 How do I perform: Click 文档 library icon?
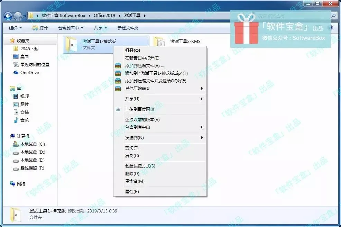click(x=16, y=112)
